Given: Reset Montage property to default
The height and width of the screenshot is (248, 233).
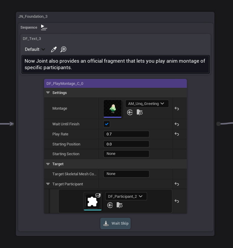Looking at the screenshot, I should 177,108.
